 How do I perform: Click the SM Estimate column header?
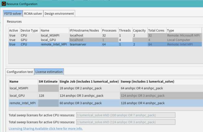pos(48,81)
